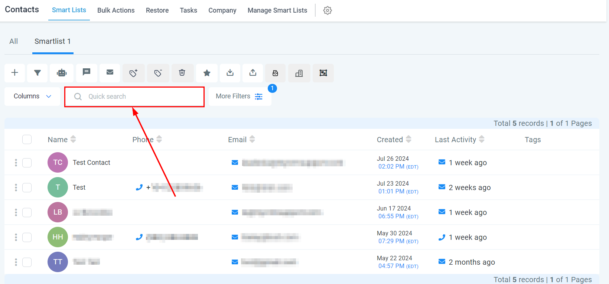Open the Test Contact name link
The width and height of the screenshot is (609, 284).
pyautogui.click(x=91, y=163)
